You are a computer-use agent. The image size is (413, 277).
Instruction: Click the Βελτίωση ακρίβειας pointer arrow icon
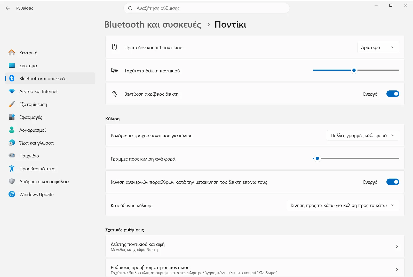(114, 94)
